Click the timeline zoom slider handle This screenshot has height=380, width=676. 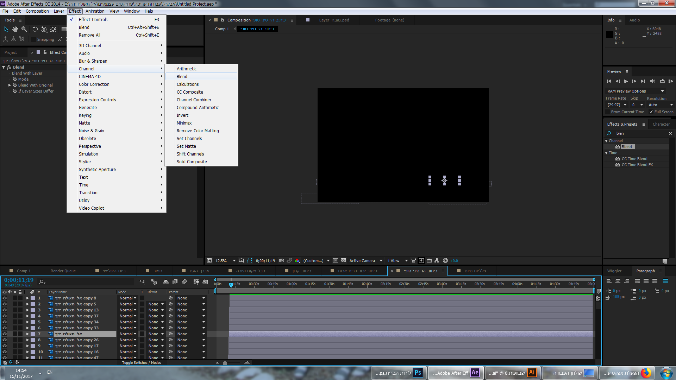click(x=225, y=363)
